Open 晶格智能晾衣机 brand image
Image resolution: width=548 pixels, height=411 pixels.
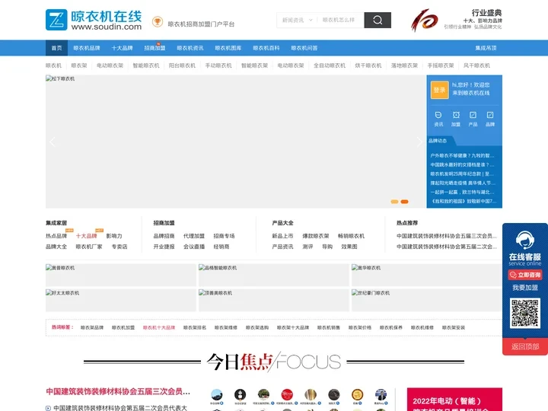(274, 275)
